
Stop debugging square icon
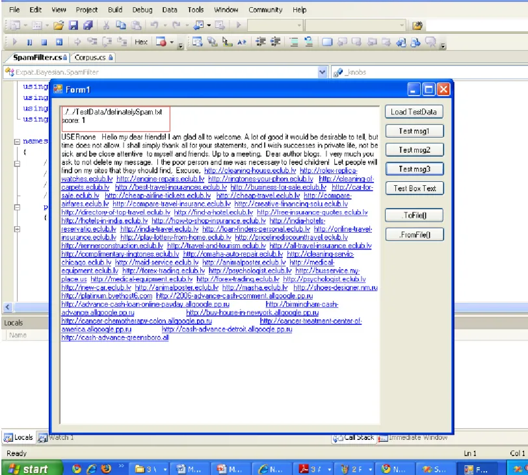(x=44, y=42)
